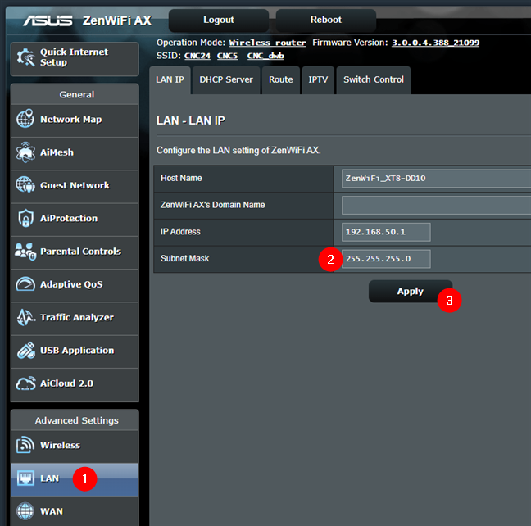Go to the Guest Network page

point(75,187)
